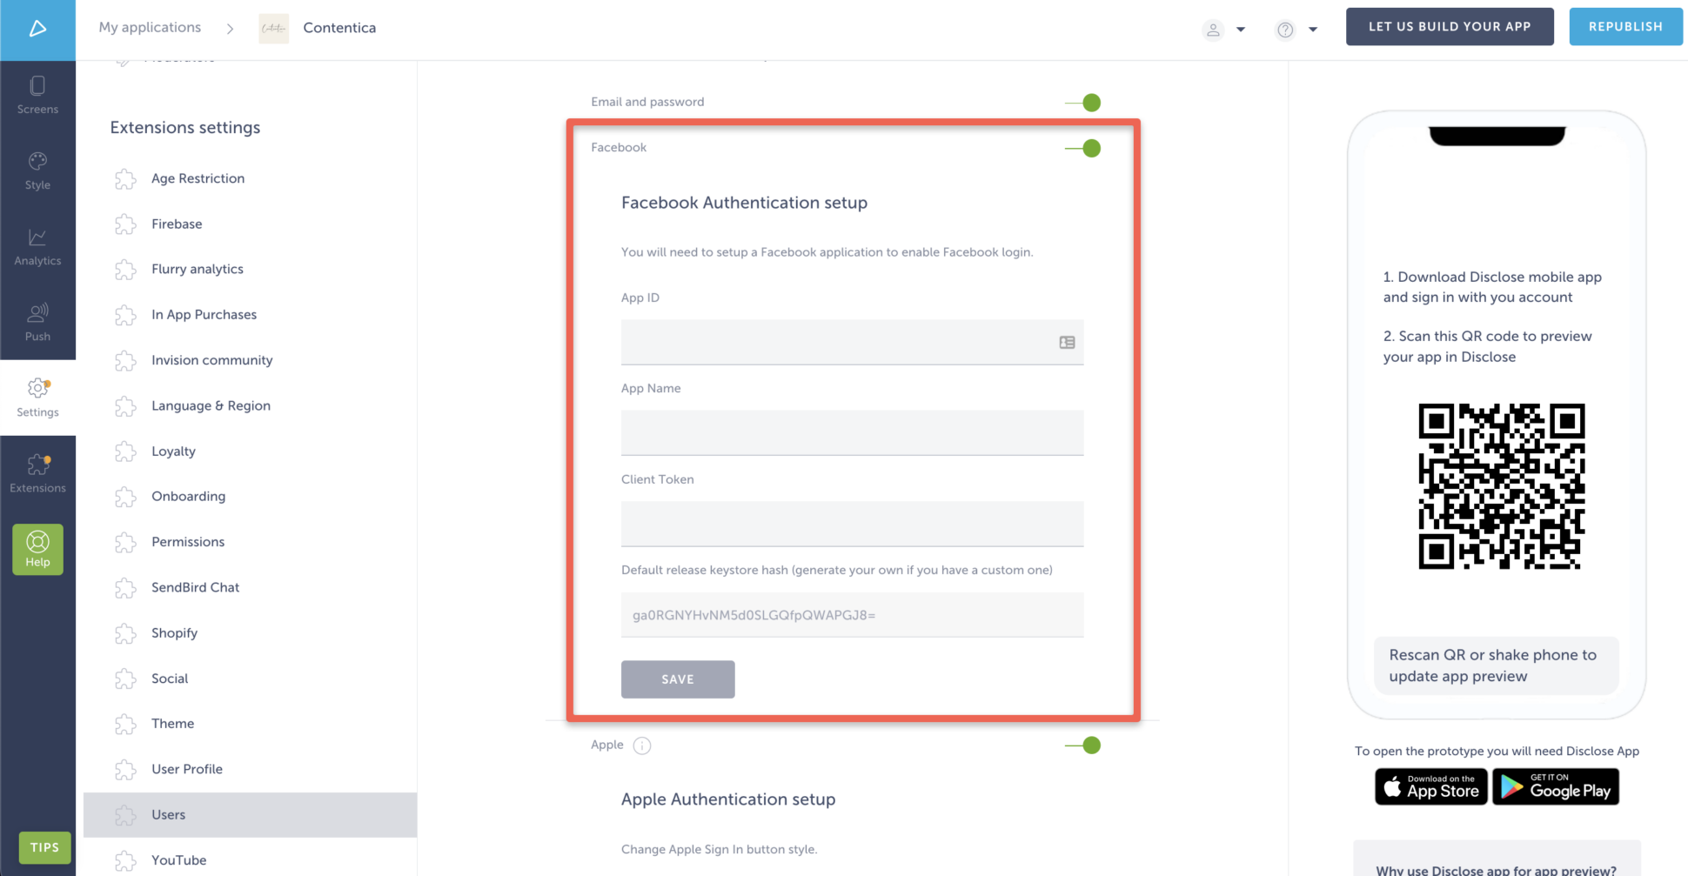Click the Disclose logo top left
The image size is (1688, 876).
click(37, 28)
